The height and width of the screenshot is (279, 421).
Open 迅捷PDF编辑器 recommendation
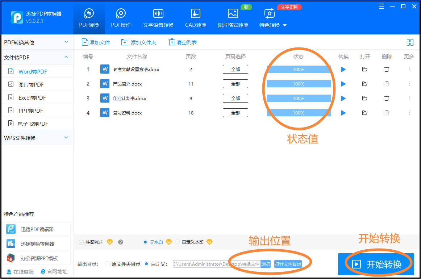(37, 229)
